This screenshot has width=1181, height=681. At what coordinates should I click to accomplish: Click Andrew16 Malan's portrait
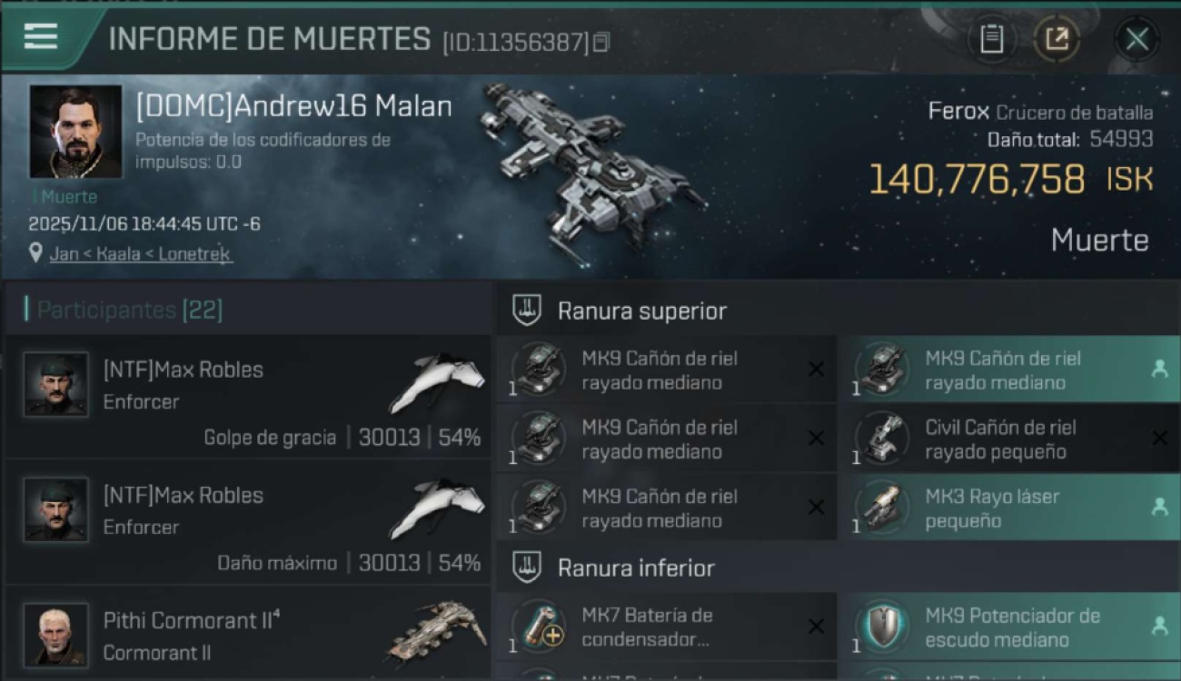[x=75, y=132]
